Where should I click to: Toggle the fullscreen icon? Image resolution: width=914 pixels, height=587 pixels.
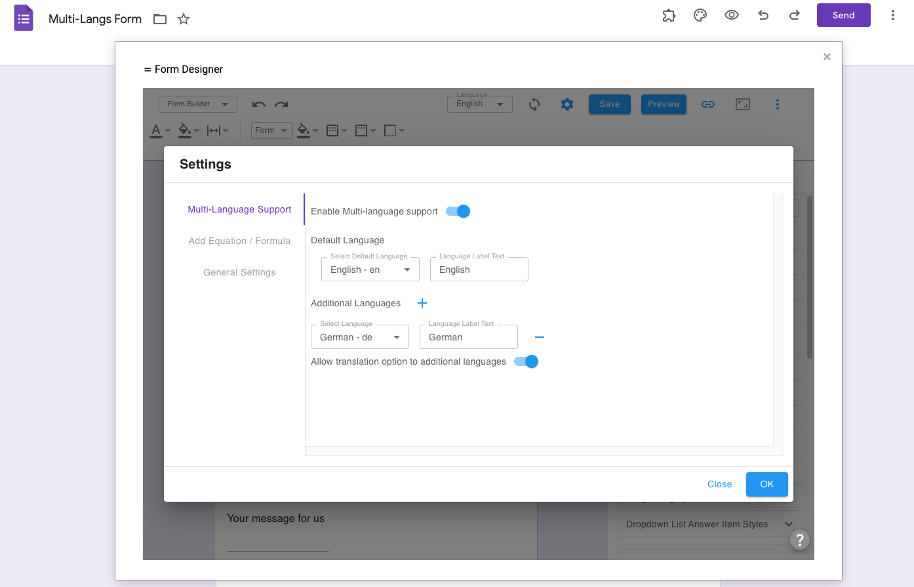pos(743,104)
